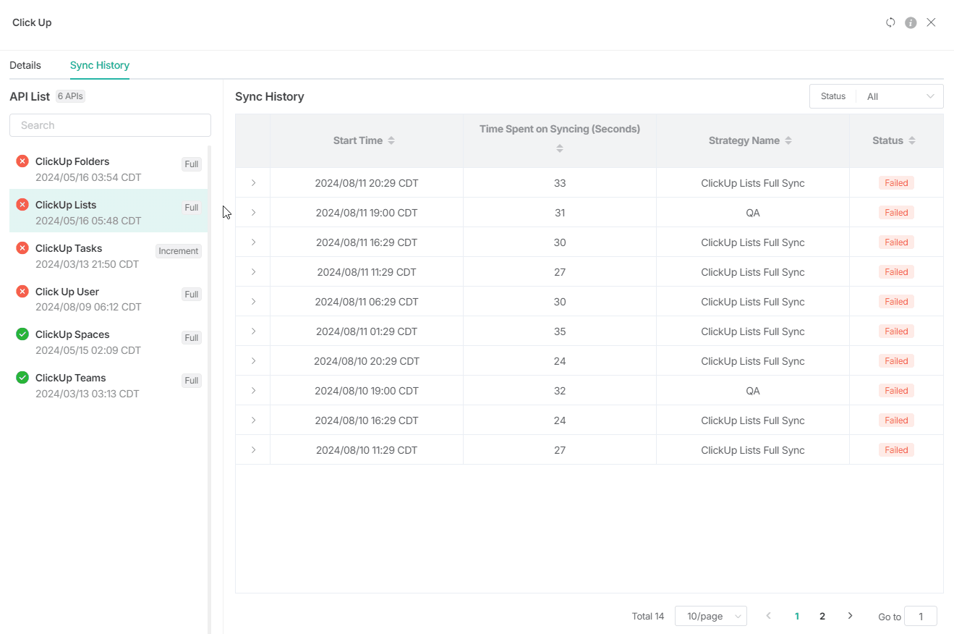Open the info icon in header
The width and height of the screenshot is (954, 634).
pos(911,22)
